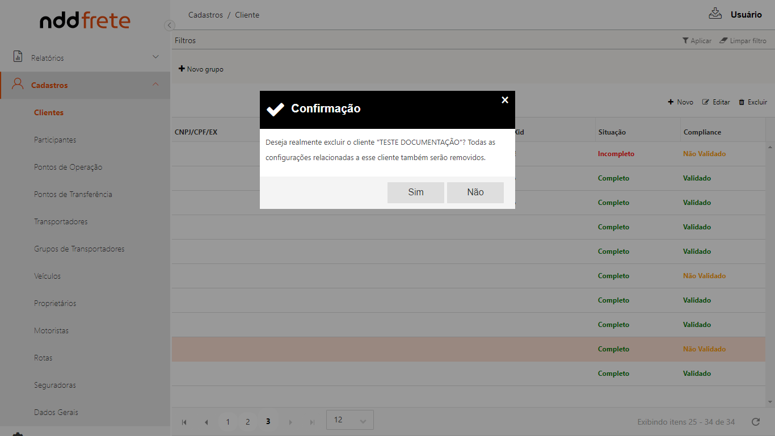
Task: Go to page 2 of the list
Action: [247, 422]
